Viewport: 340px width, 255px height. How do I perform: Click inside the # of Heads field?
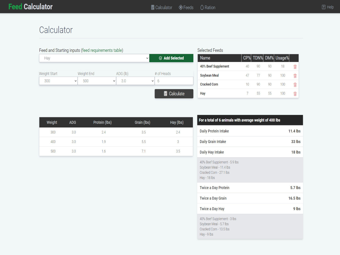pyautogui.click(x=174, y=81)
